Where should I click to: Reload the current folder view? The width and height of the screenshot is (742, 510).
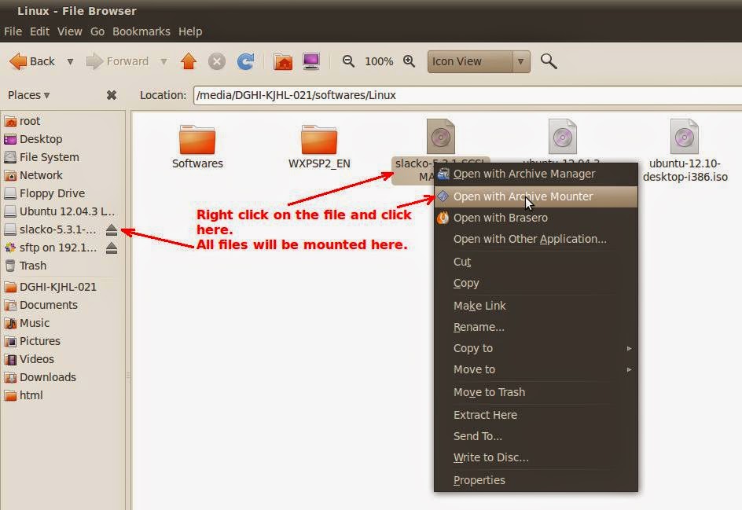(245, 61)
